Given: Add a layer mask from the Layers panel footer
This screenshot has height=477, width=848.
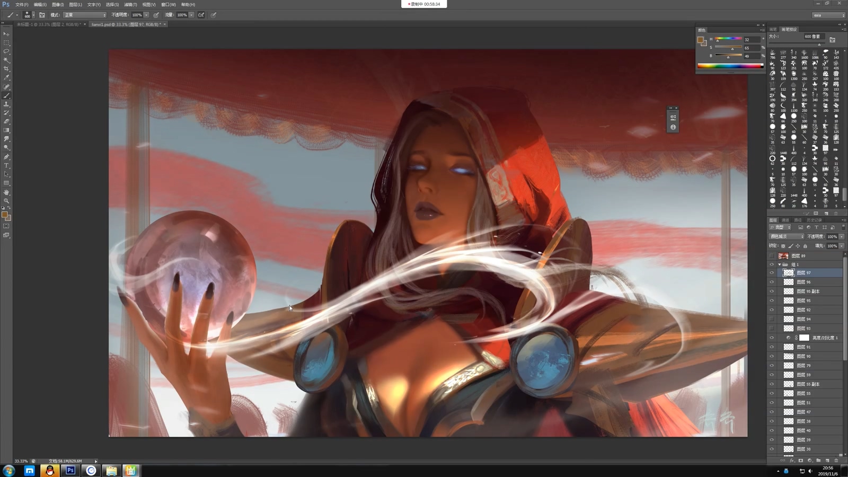Looking at the screenshot, I should [x=801, y=460].
